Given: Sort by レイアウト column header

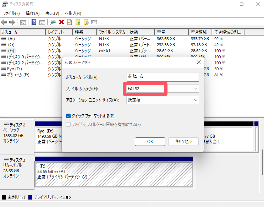Looking at the screenshot, I should pyautogui.click(x=59, y=32).
